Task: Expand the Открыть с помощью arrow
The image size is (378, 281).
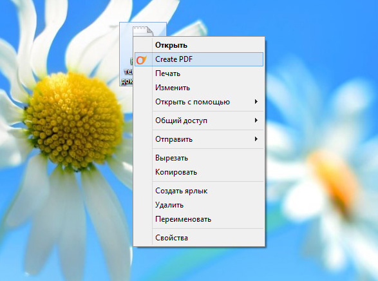Action: tap(256, 102)
